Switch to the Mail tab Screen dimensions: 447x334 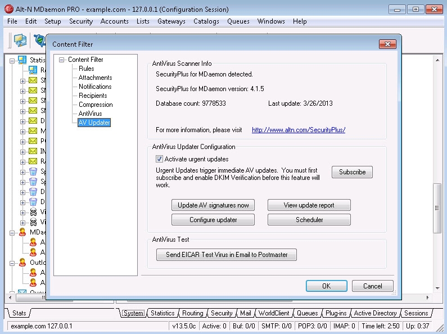pyautogui.click(x=246, y=313)
